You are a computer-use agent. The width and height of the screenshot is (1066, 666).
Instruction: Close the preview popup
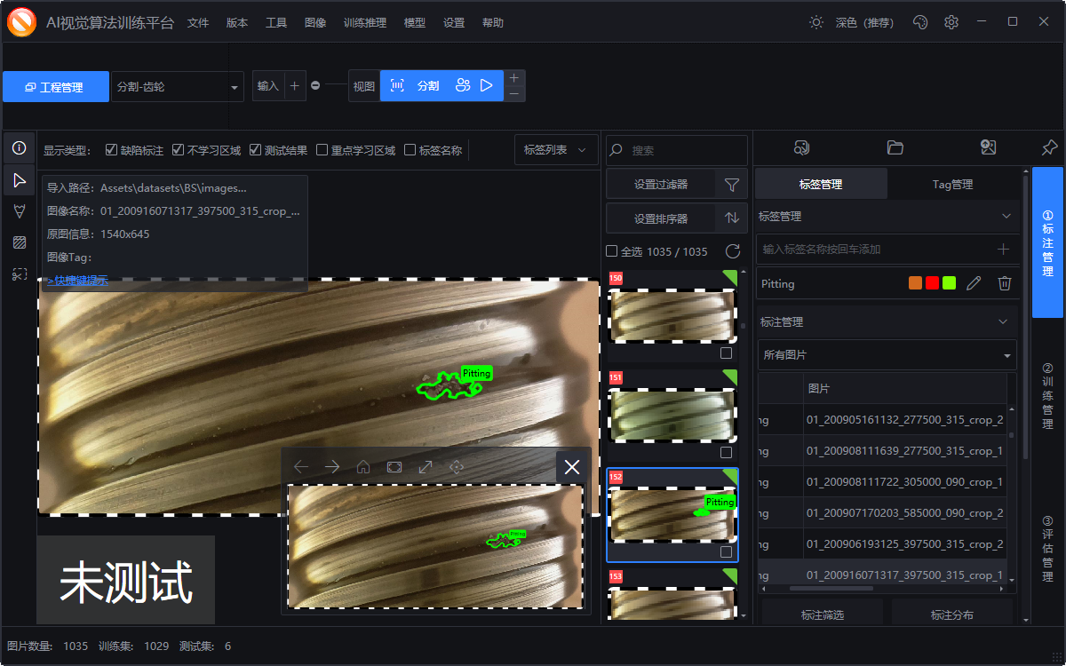click(x=572, y=467)
